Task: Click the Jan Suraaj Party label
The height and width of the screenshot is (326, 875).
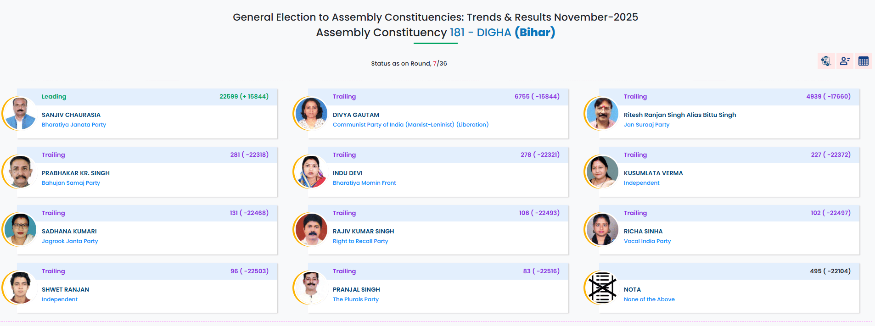Action: [x=646, y=125]
